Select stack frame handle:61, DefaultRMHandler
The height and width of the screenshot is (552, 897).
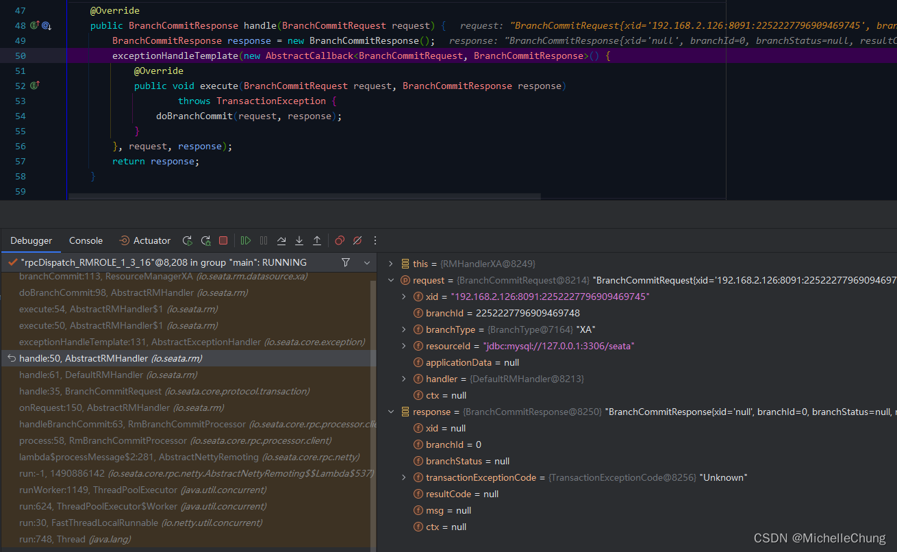click(185, 375)
